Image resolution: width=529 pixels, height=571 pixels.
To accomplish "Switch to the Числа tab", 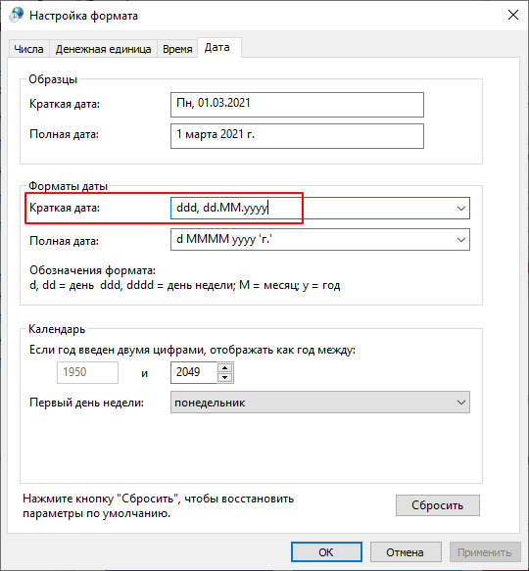I will click(x=28, y=49).
